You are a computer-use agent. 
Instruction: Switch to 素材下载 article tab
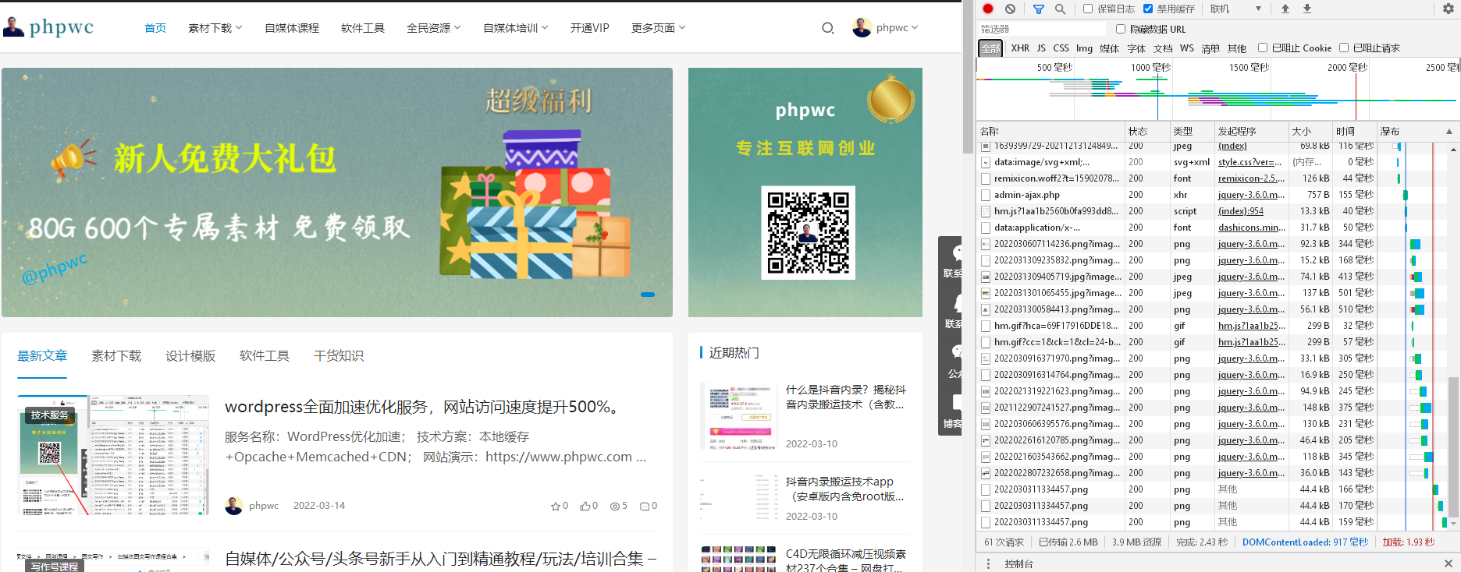tap(116, 356)
